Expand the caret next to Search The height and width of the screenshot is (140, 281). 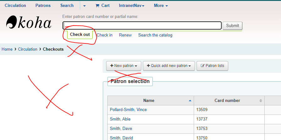(84, 5)
